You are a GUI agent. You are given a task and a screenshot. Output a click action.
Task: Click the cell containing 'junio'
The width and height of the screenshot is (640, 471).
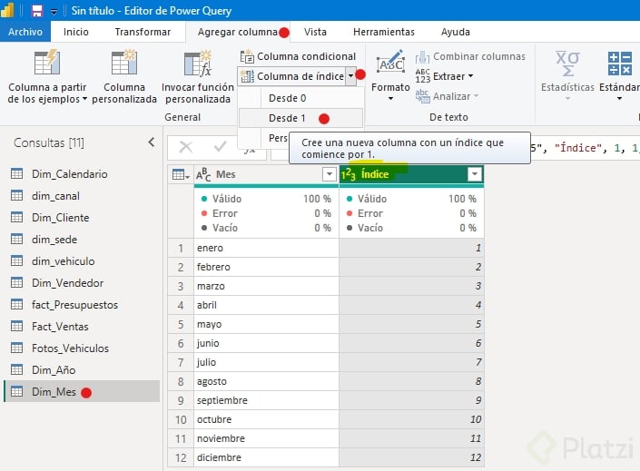[x=266, y=343]
